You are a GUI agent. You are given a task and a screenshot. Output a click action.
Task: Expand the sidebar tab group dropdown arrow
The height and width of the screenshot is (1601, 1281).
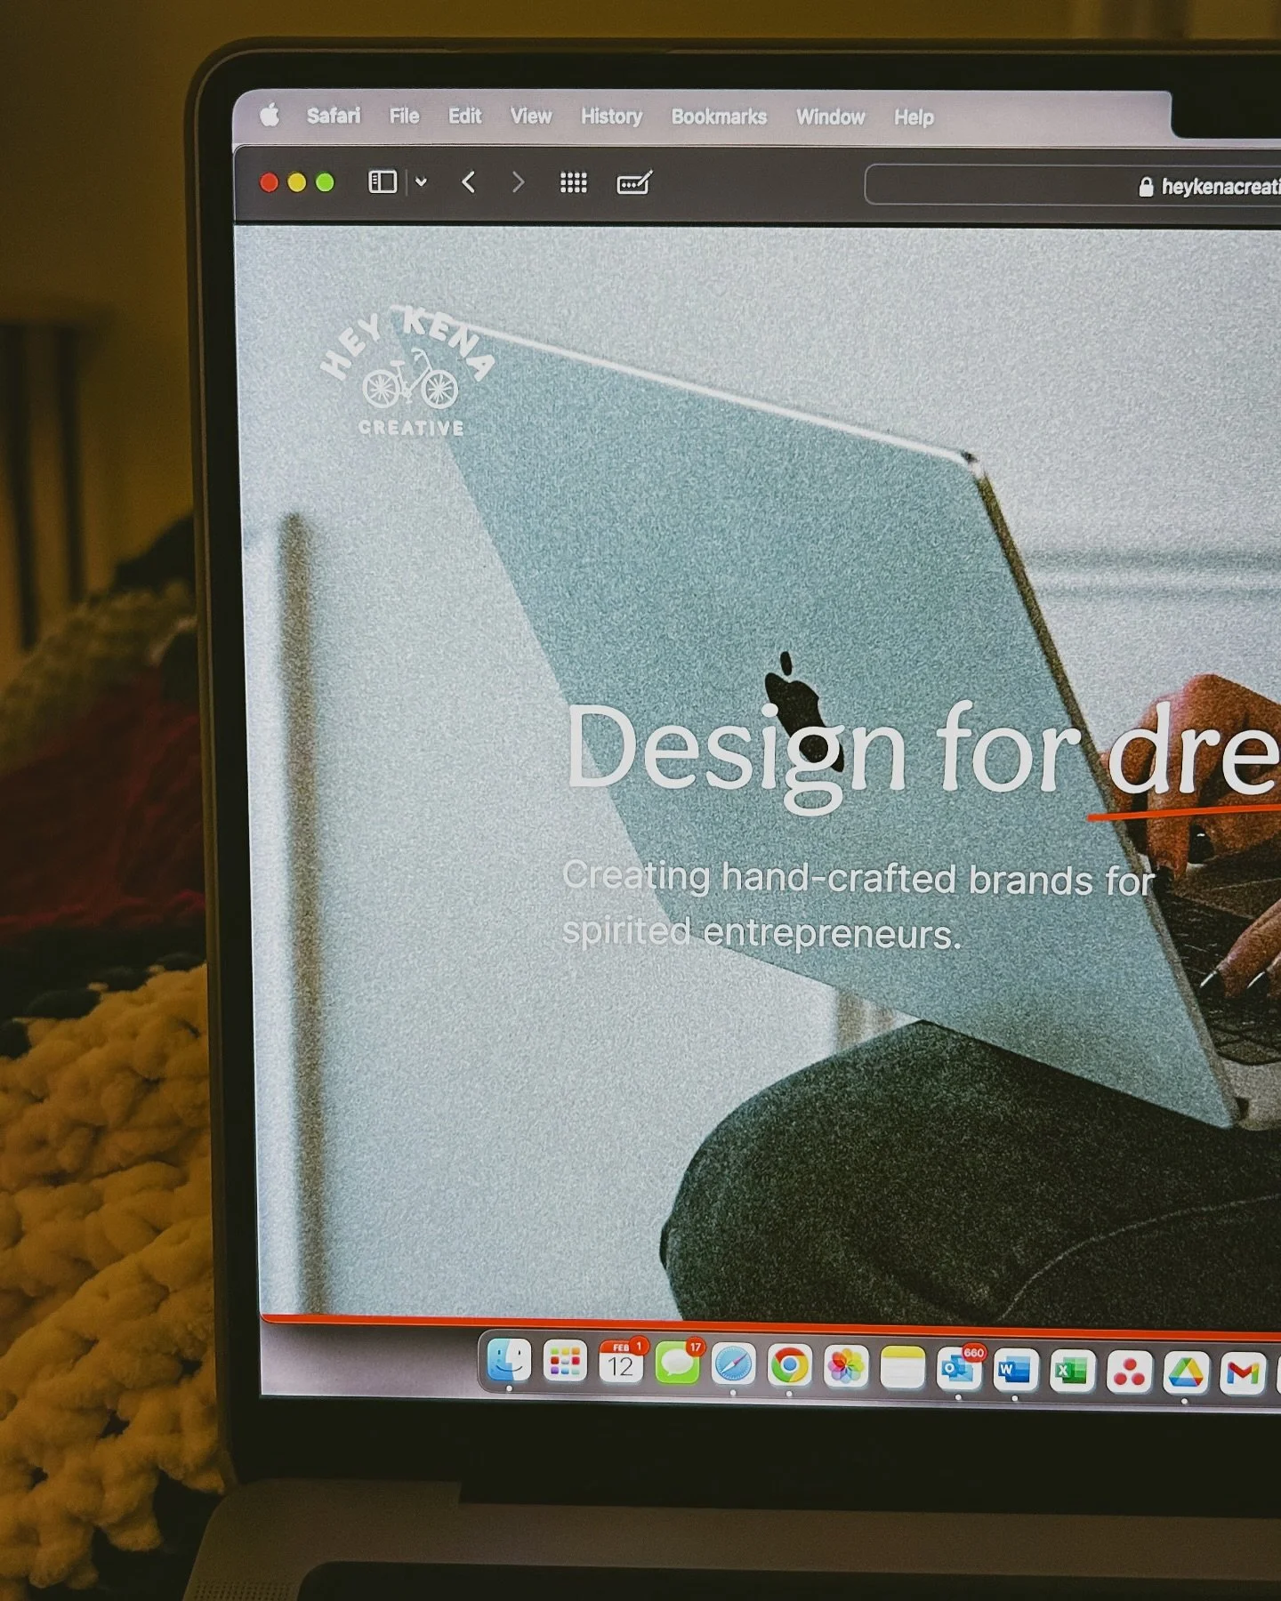(x=421, y=182)
